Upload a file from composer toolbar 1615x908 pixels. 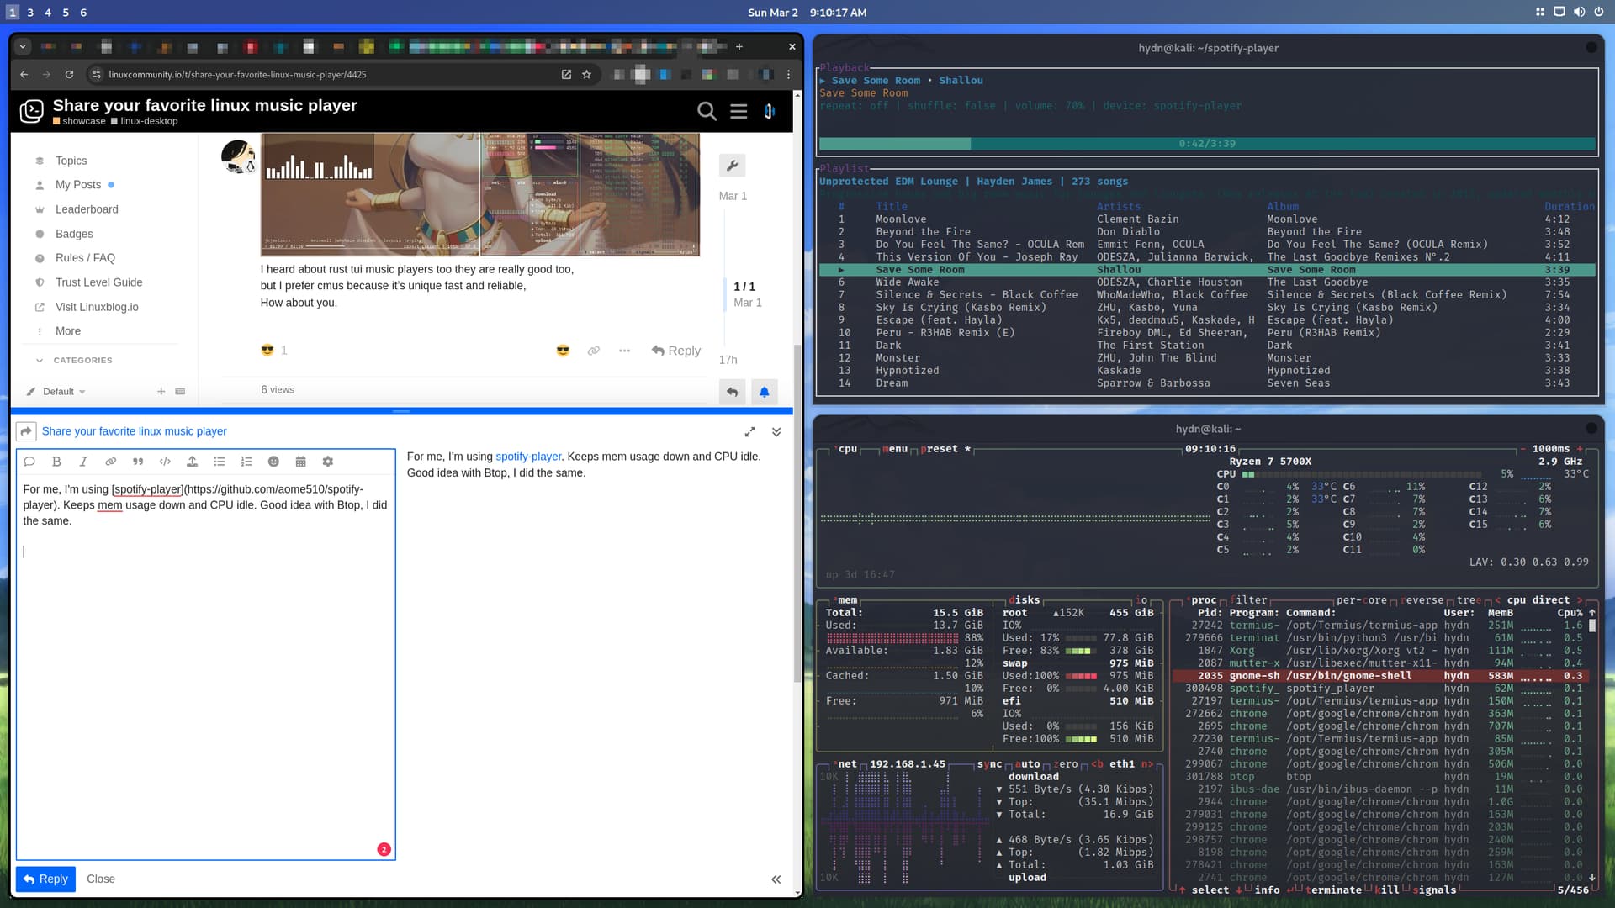(x=192, y=462)
